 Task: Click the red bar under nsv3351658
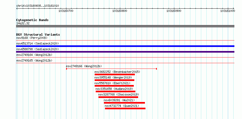[x=116, y=91]
